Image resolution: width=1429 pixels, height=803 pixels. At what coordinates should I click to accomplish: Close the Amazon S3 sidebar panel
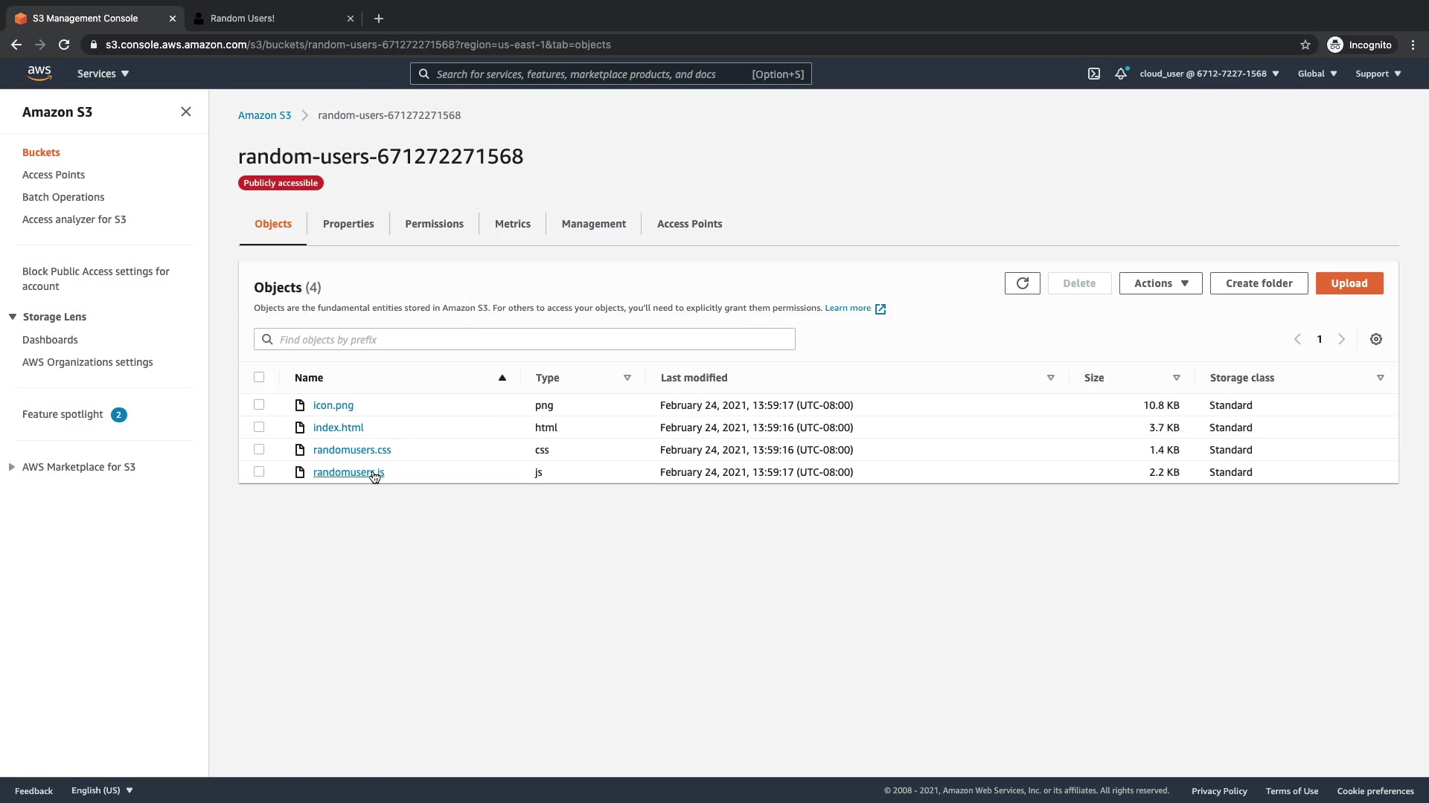click(185, 112)
